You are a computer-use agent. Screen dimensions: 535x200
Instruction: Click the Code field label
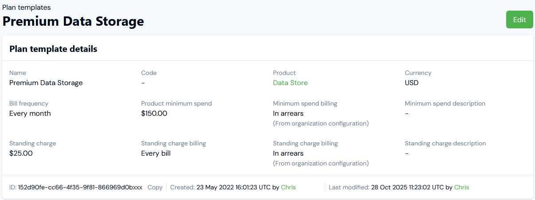click(x=149, y=73)
